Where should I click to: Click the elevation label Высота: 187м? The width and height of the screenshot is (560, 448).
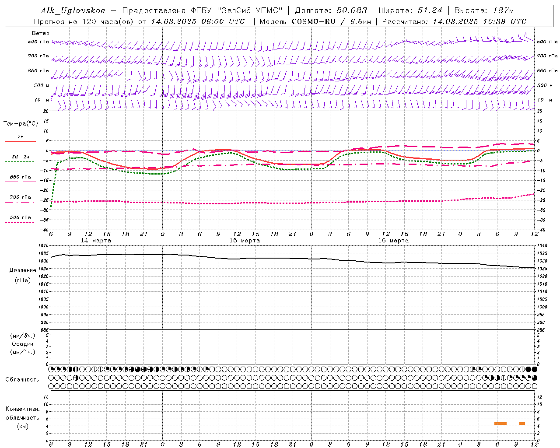484,10
